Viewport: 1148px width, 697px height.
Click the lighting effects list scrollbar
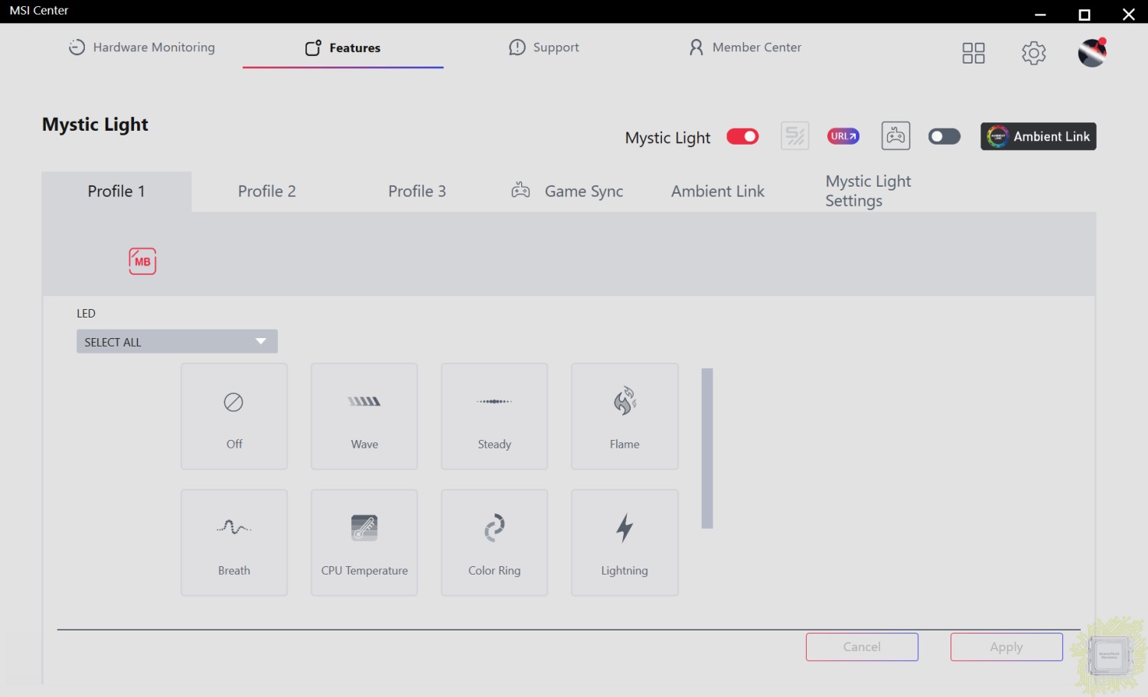point(707,448)
